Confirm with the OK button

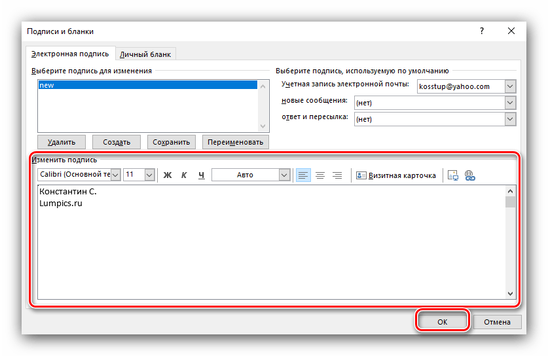(x=442, y=321)
